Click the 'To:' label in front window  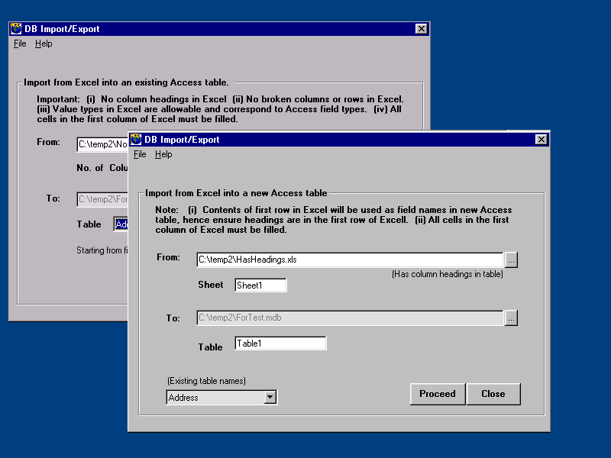(x=173, y=318)
